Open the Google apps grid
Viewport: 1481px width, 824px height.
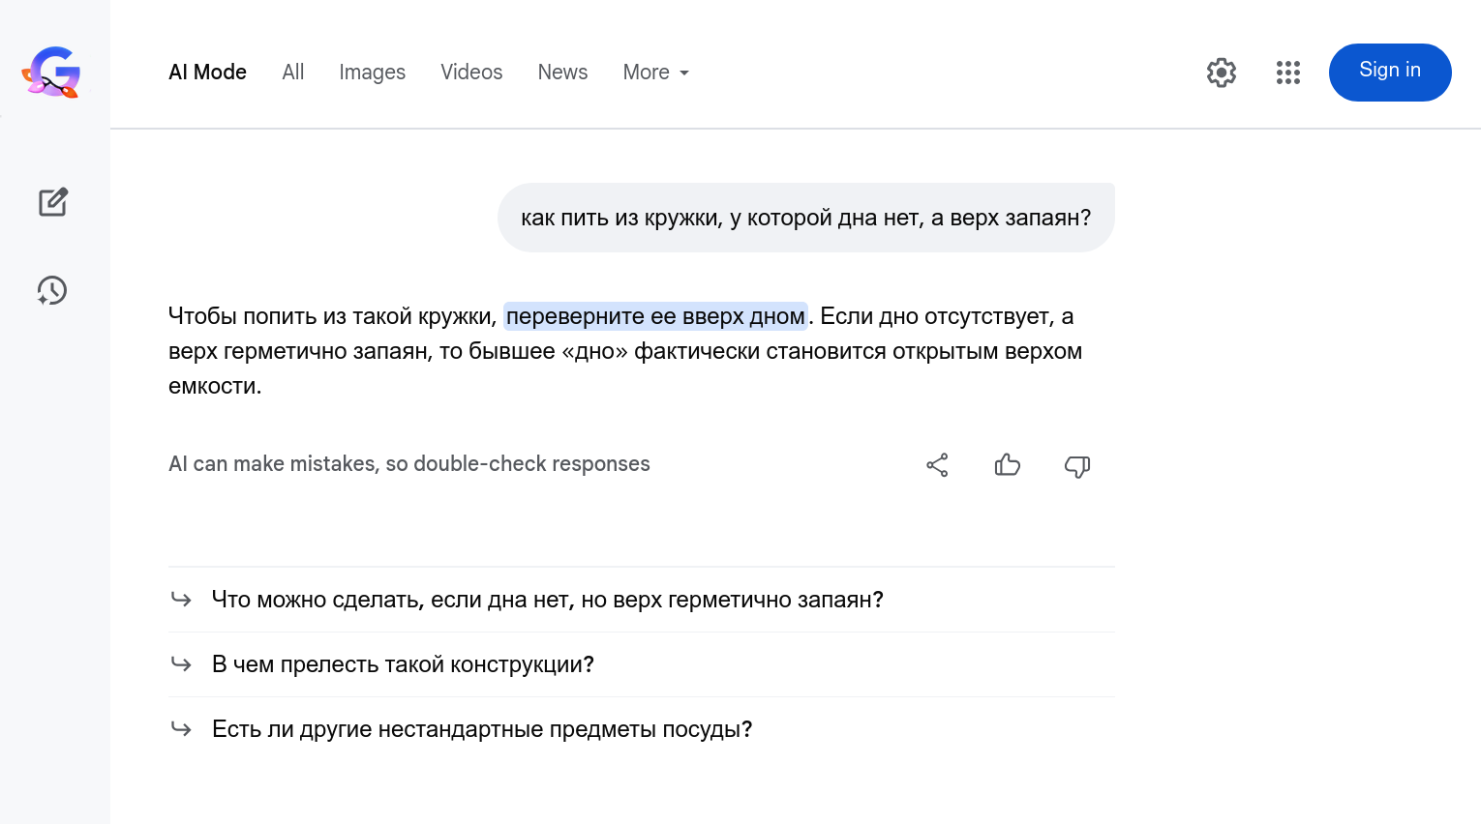(1287, 73)
